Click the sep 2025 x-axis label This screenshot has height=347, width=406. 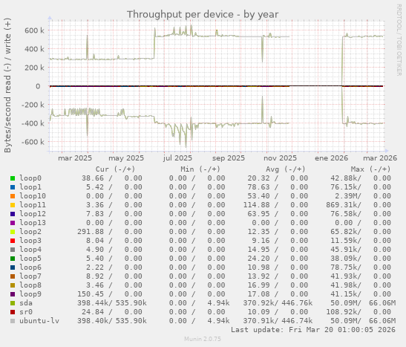click(229, 158)
